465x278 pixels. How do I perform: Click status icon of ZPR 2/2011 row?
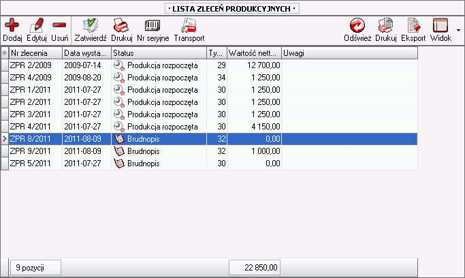point(119,102)
